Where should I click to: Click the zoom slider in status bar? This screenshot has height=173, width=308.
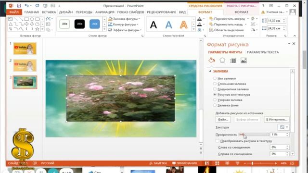(x=260, y=163)
